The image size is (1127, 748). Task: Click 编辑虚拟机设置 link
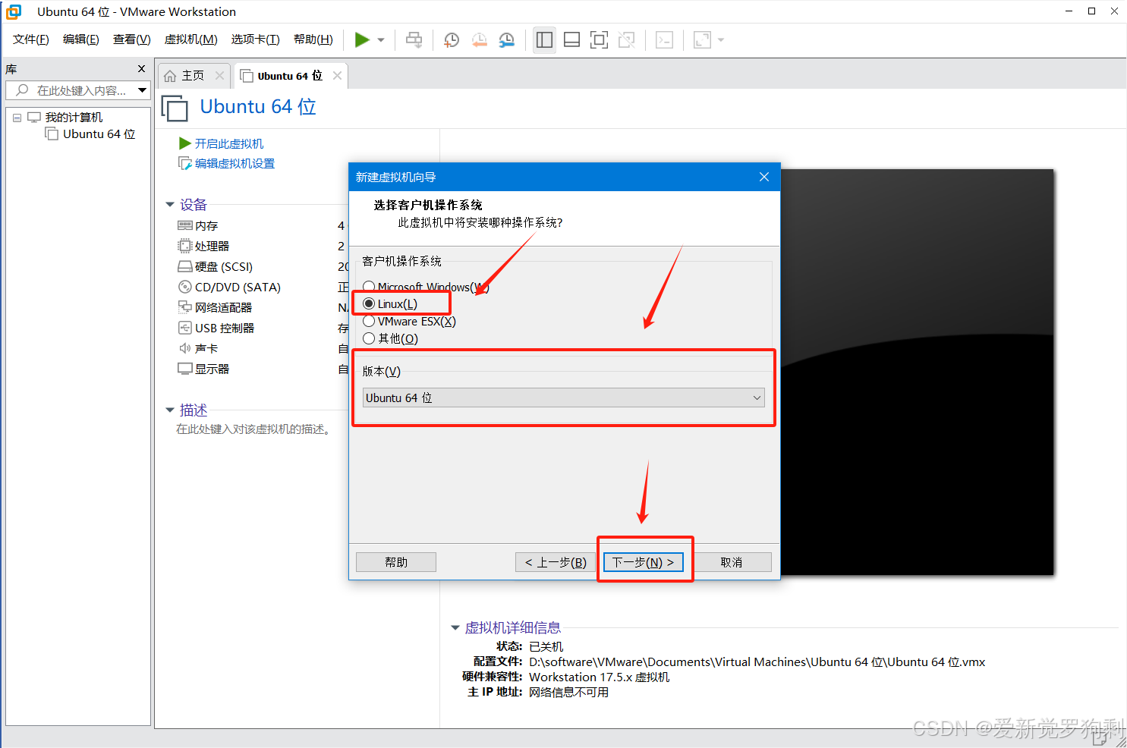[235, 163]
